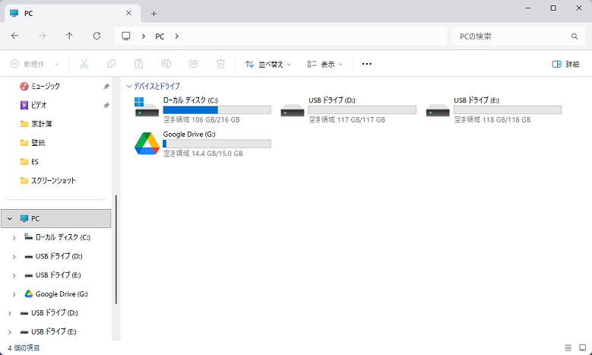
Task: Maximize the File Explorer window
Action: click(553, 8)
